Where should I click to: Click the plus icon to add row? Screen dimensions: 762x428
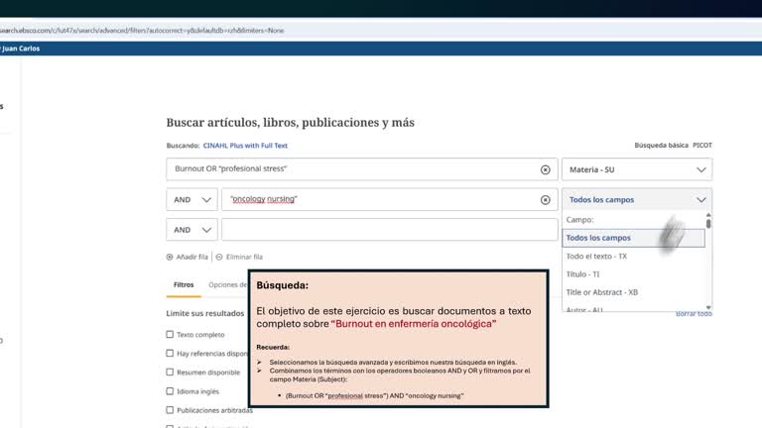170,257
